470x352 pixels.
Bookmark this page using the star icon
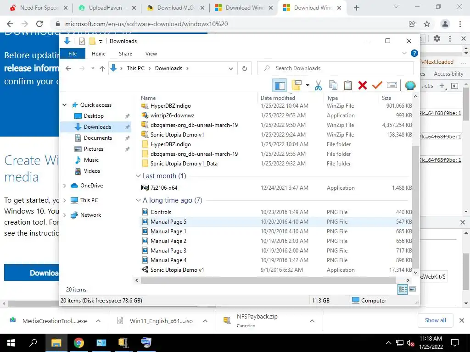pos(427,24)
